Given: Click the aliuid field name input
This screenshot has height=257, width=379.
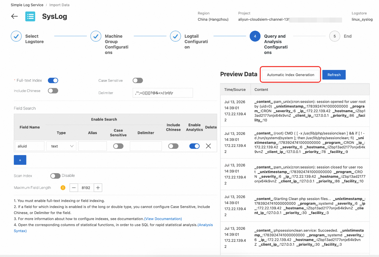Looking at the screenshot, I should [30, 146].
